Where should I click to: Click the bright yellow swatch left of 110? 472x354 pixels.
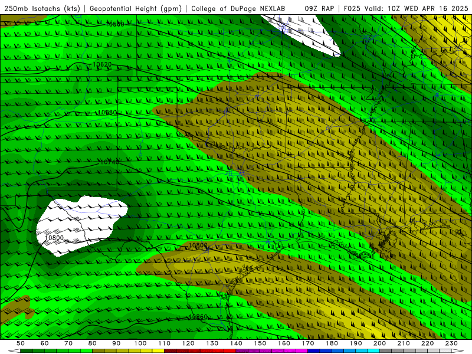point(158,351)
